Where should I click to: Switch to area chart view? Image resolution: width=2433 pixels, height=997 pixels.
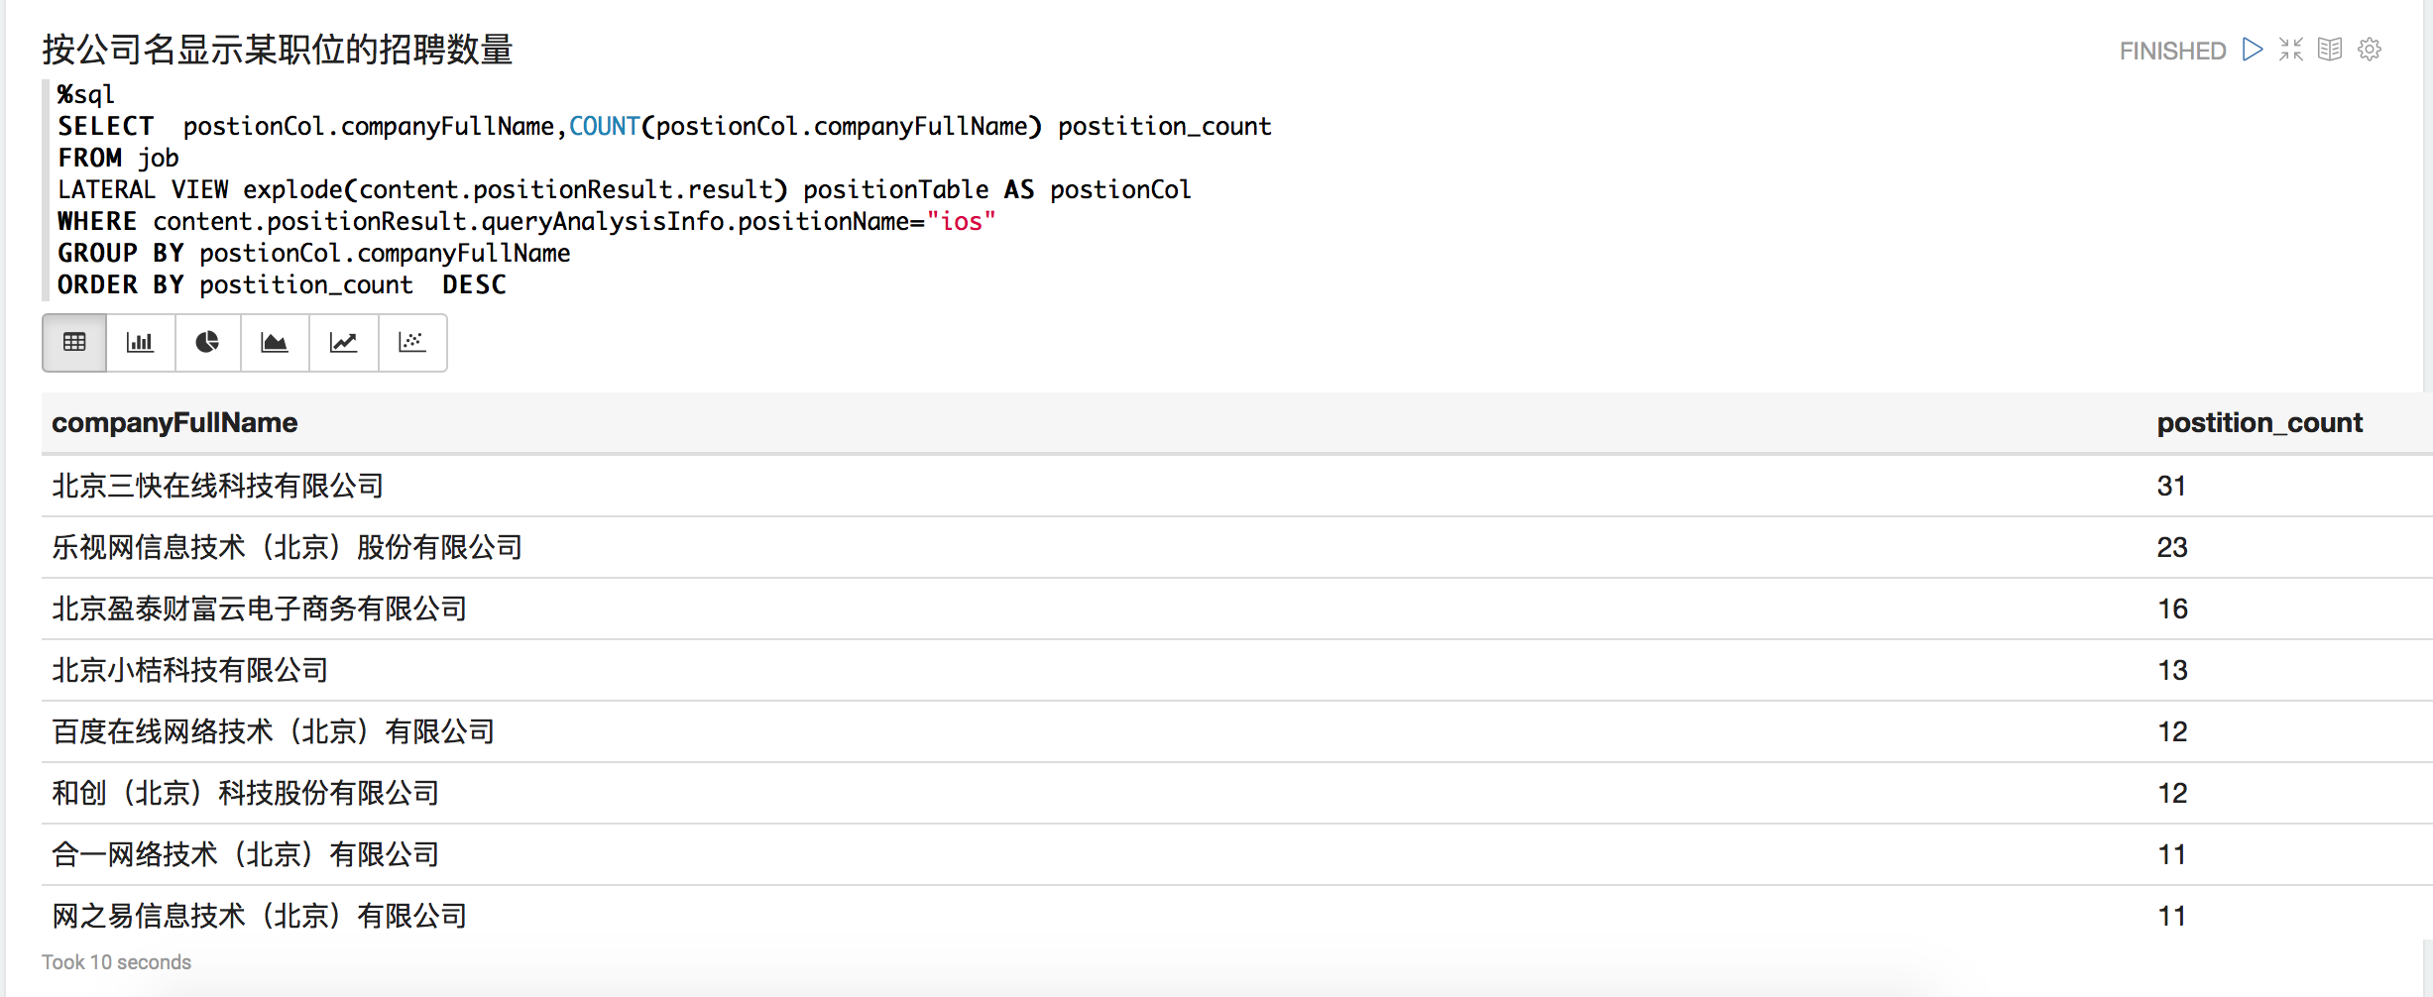pos(275,343)
